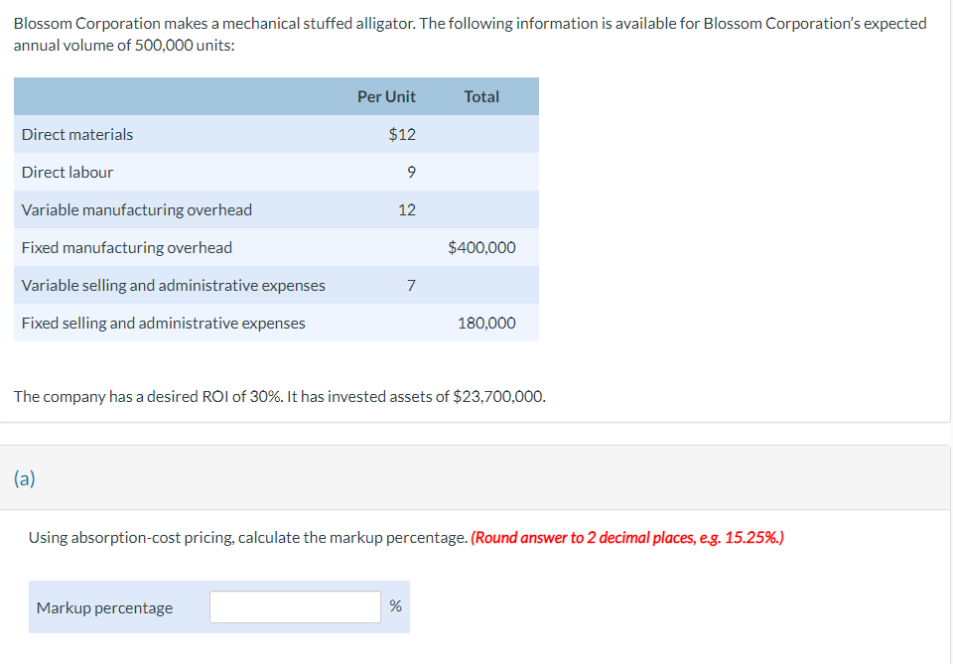Click the red rounding instruction text

coord(627,538)
